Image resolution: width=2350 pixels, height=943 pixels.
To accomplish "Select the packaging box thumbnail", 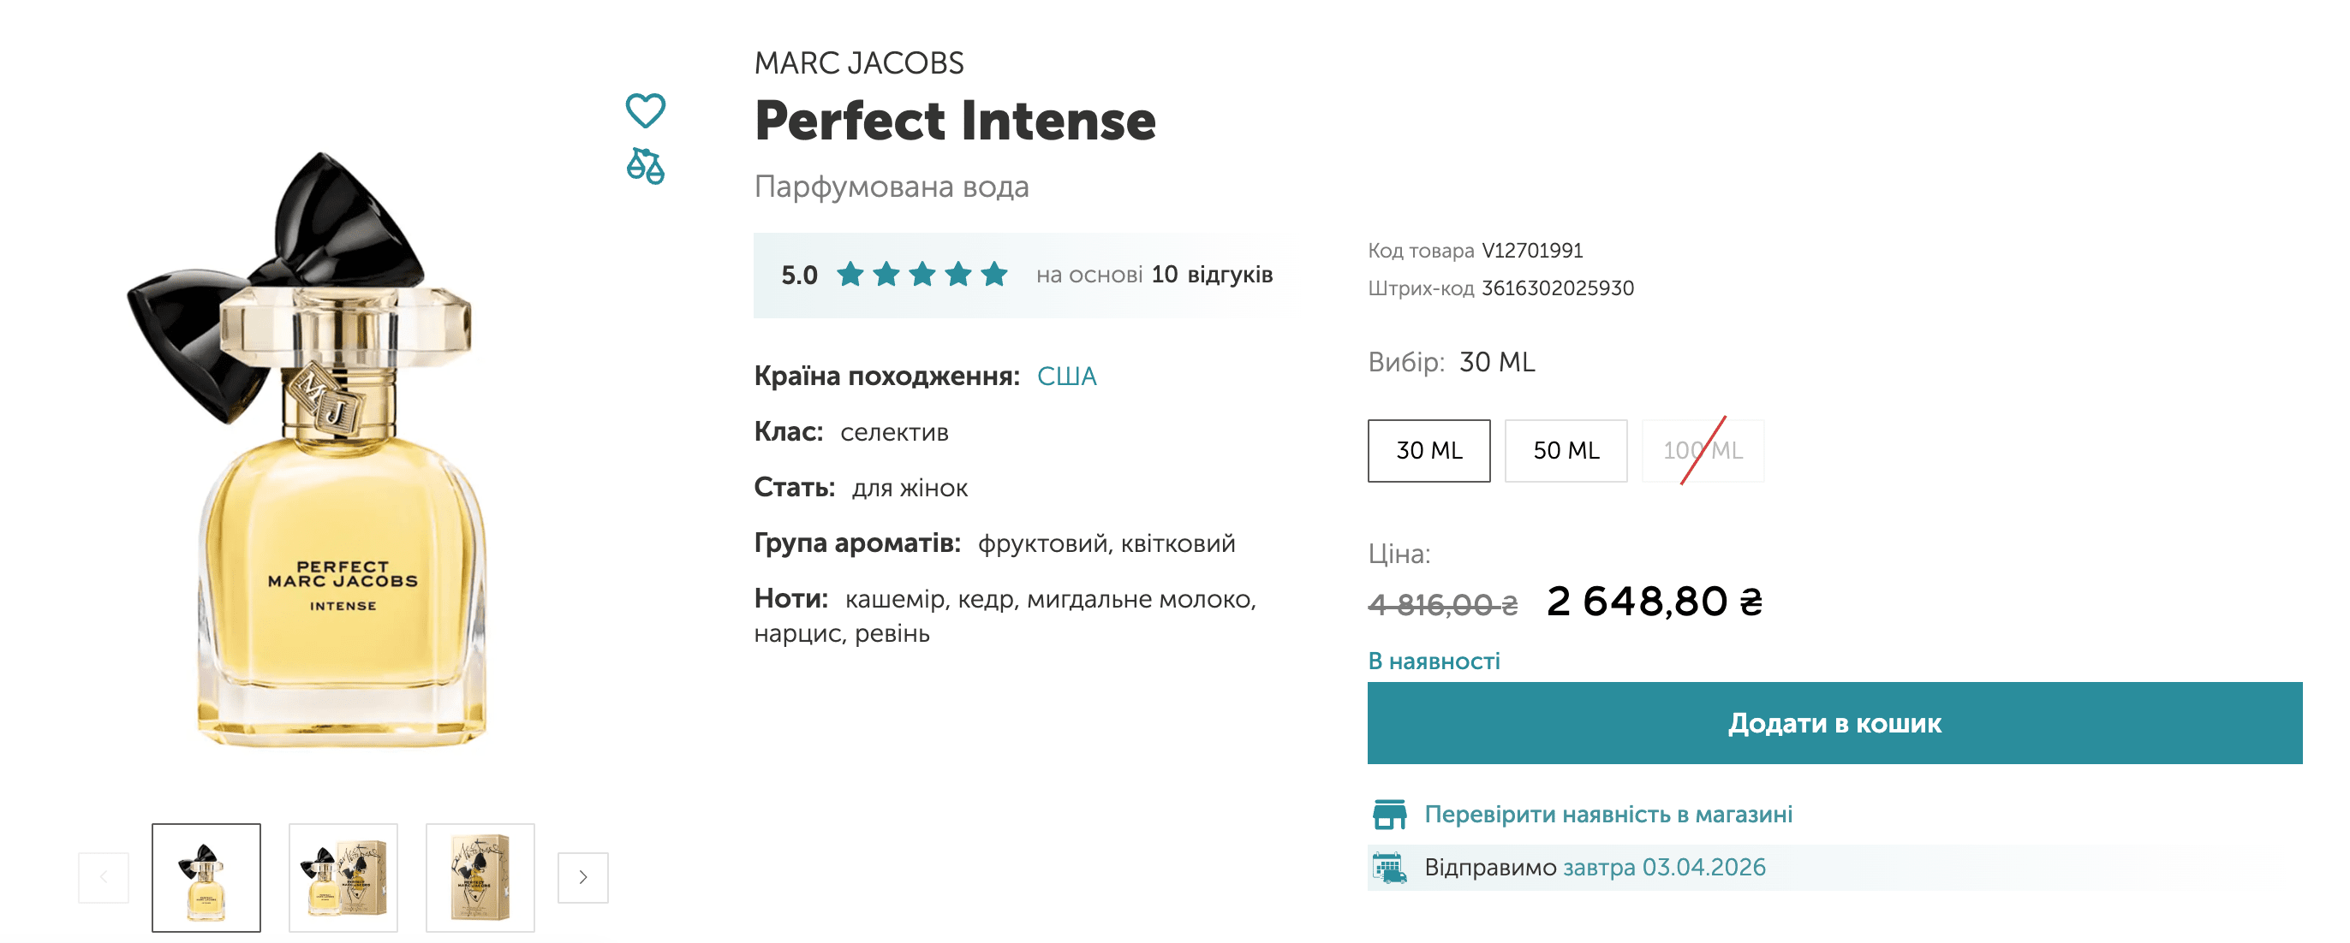I will [480, 876].
